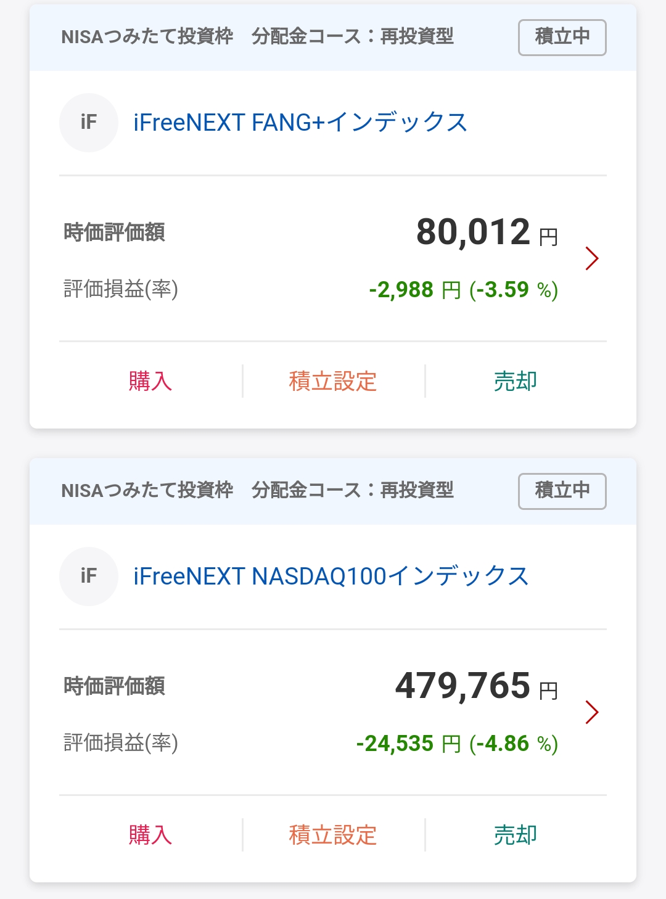Viewport: 666px width, 899px height.
Task: Open 積立設定 for the FANG+ fund
Action: (x=333, y=381)
